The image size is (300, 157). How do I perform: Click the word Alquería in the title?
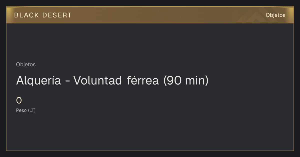click(x=38, y=80)
